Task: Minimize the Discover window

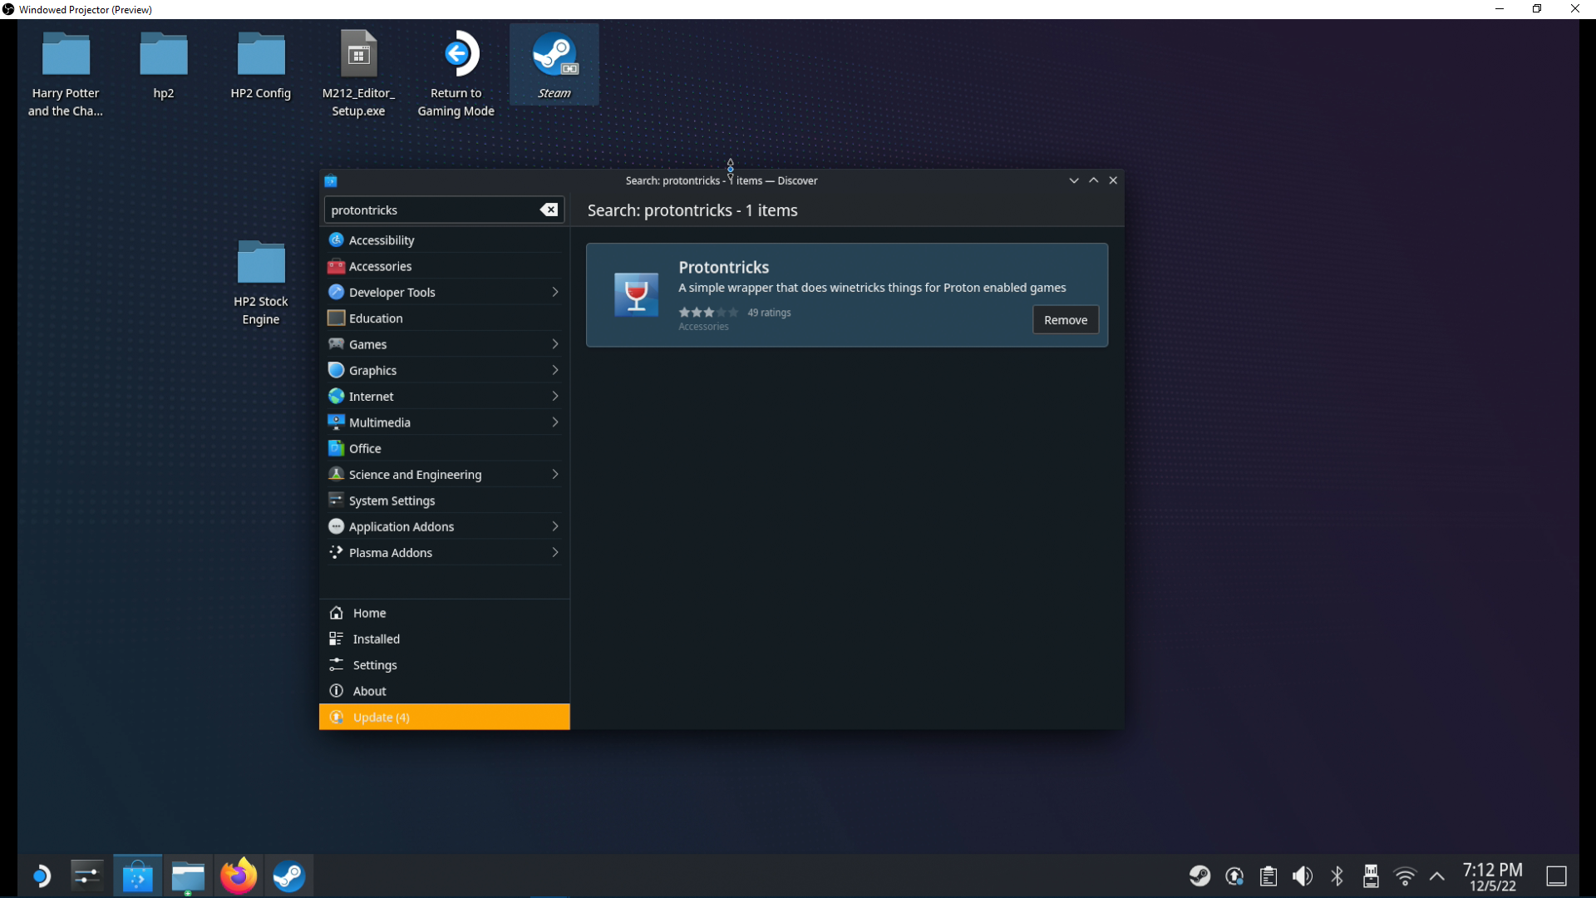Action: (x=1074, y=180)
